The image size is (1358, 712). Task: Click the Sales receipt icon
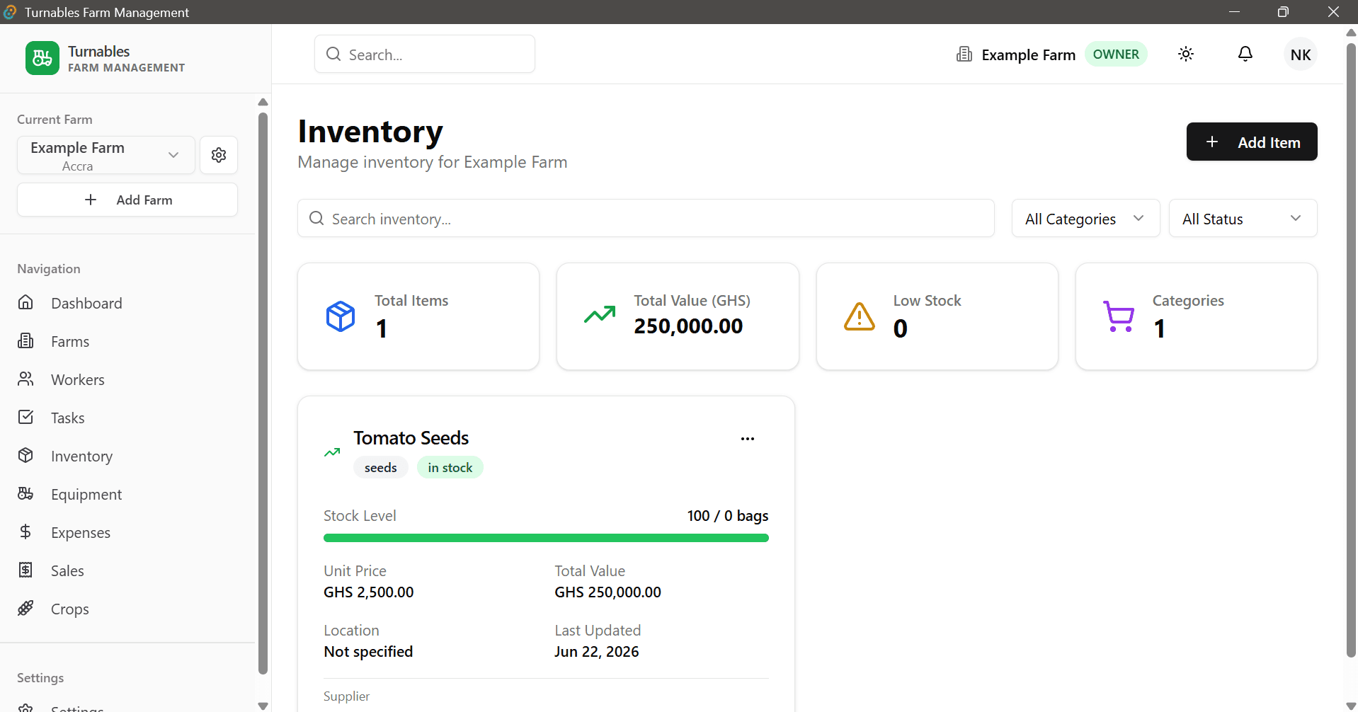coord(25,570)
